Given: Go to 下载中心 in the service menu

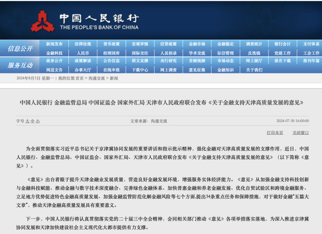Looking at the screenshot, I should point(140,70).
